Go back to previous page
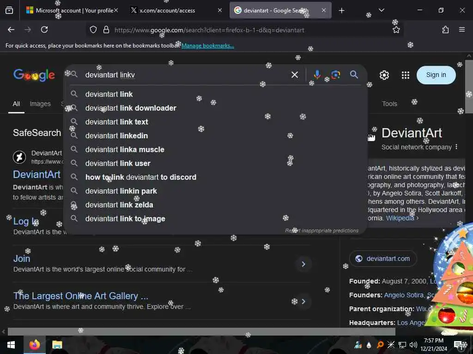Viewport: 473px width, 354px height. (x=11, y=29)
